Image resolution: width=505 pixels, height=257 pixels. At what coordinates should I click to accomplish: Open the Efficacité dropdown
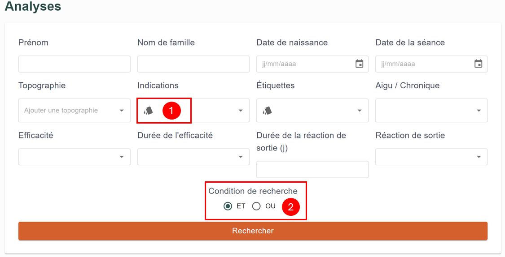click(75, 157)
